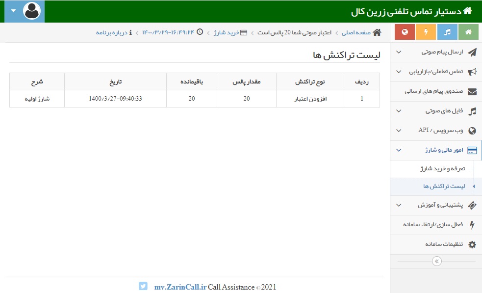Click the باقیمانده column header
The width and height of the screenshot is (482, 293).
(x=192, y=81)
